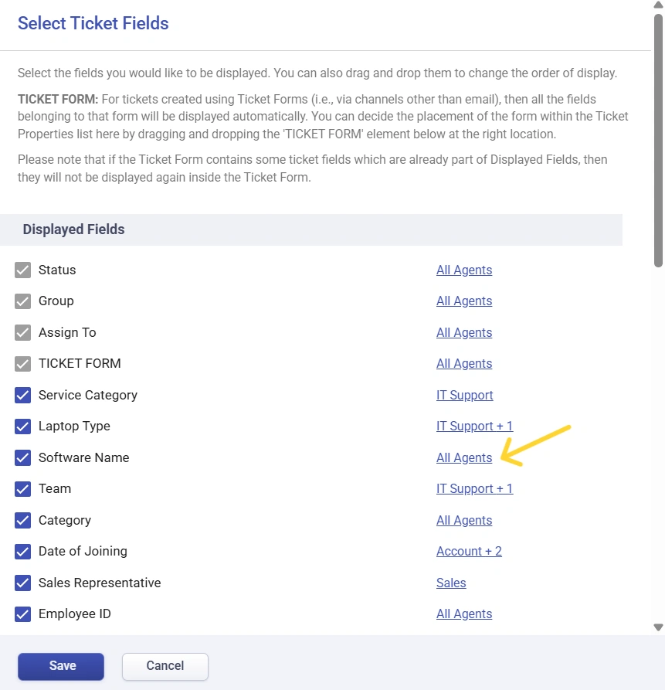Image resolution: width=665 pixels, height=690 pixels.
Task: Open Sales link for Sales Representative
Action: (451, 583)
